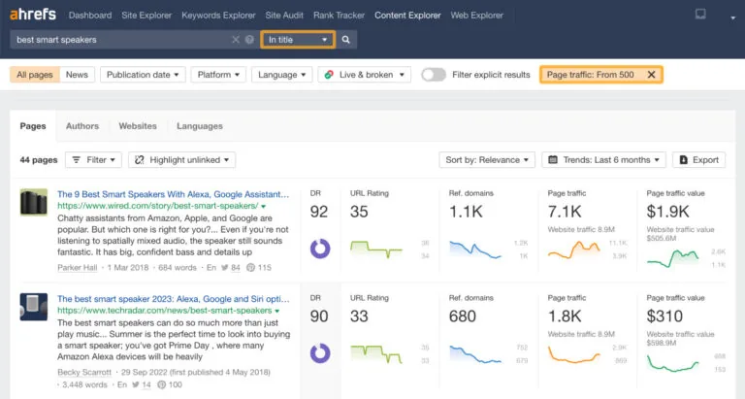Open Site Explorer in top navigation

tap(146, 16)
